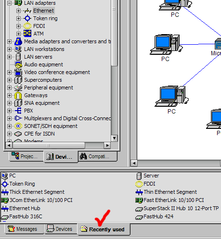Expand the FDDI tree node
The image size is (221, 239).
[x=18, y=26]
